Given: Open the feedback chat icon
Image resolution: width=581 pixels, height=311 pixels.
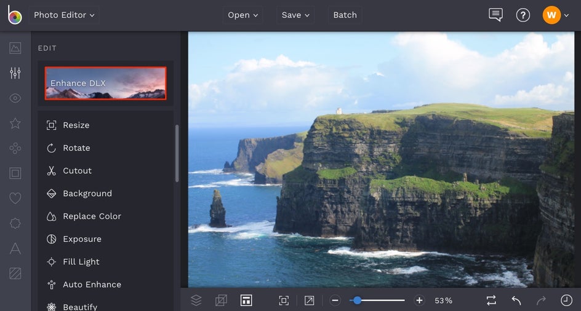Looking at the screenshot, I should [496, 15].
